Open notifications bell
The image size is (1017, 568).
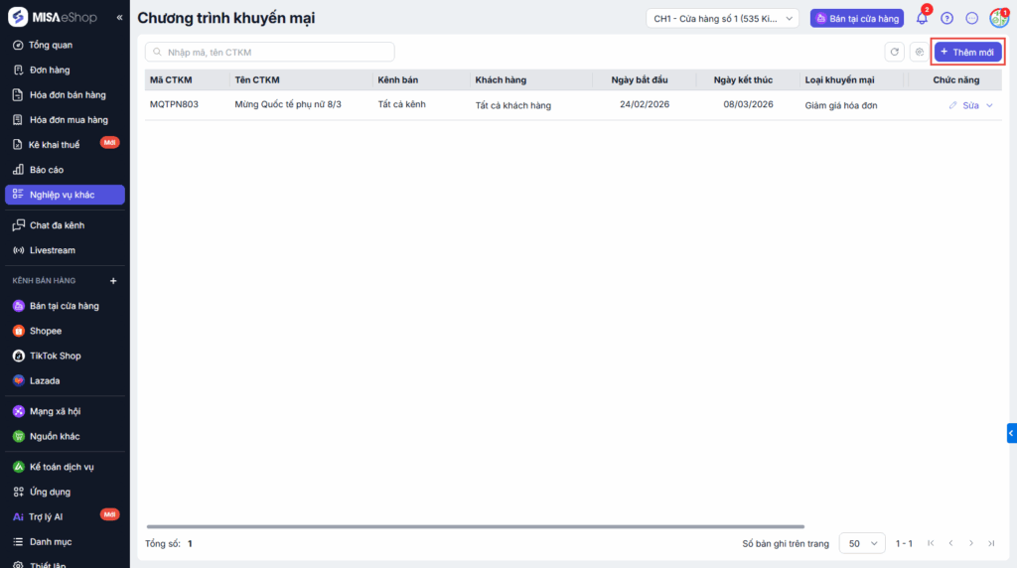pyautogui.click(x=922, y=18)
